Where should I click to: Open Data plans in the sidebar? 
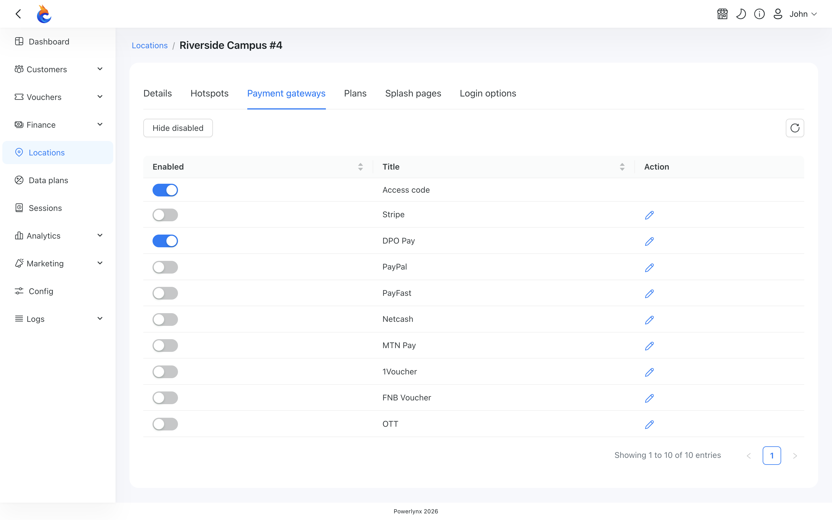(x=58, y=180)
